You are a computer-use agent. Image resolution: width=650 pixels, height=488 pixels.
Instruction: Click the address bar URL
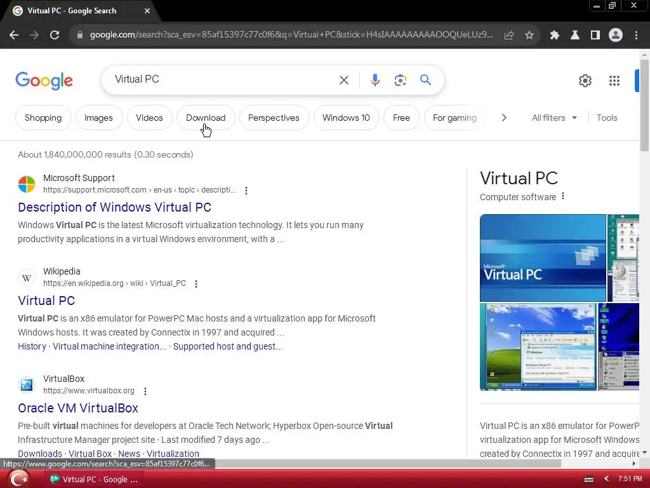pyautogui.click(x=291, y=35)
